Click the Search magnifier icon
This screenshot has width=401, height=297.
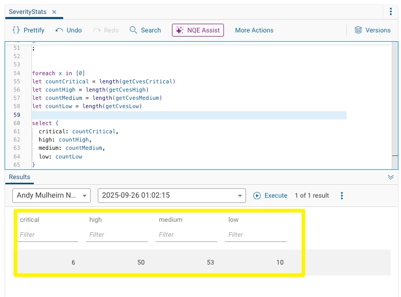pos(133,30)
